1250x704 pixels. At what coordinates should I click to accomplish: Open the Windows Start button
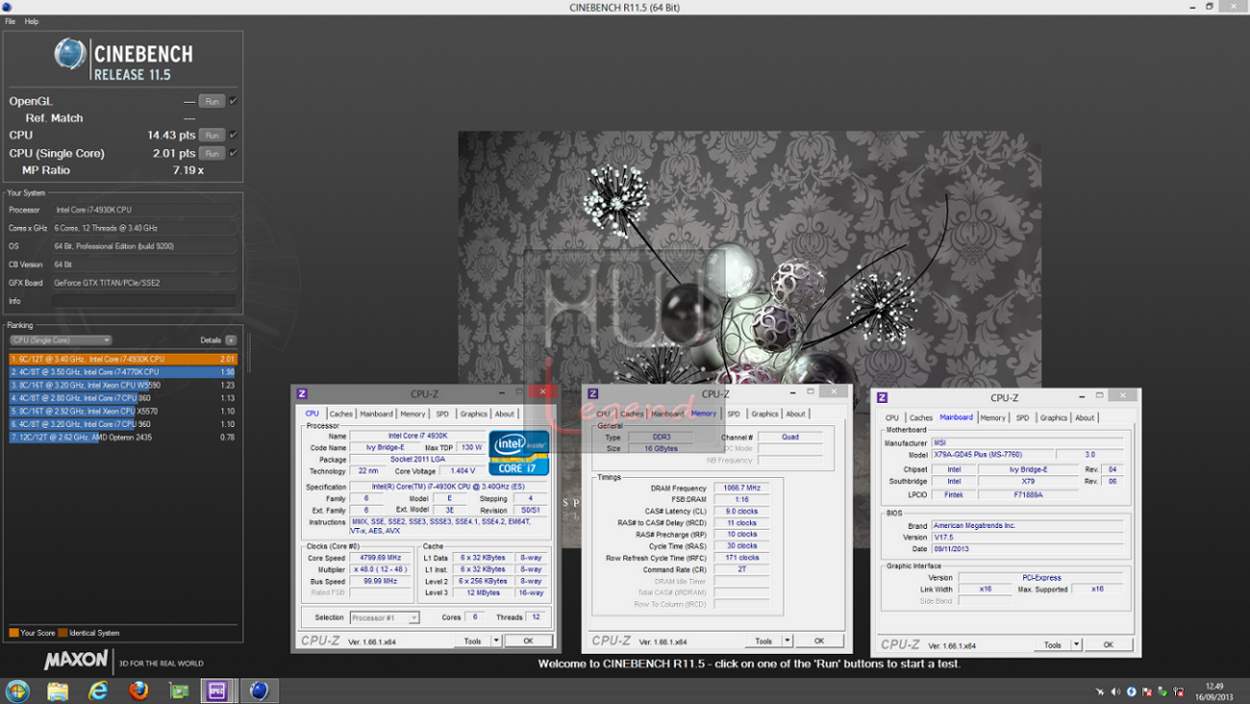[x=17, y=691]
